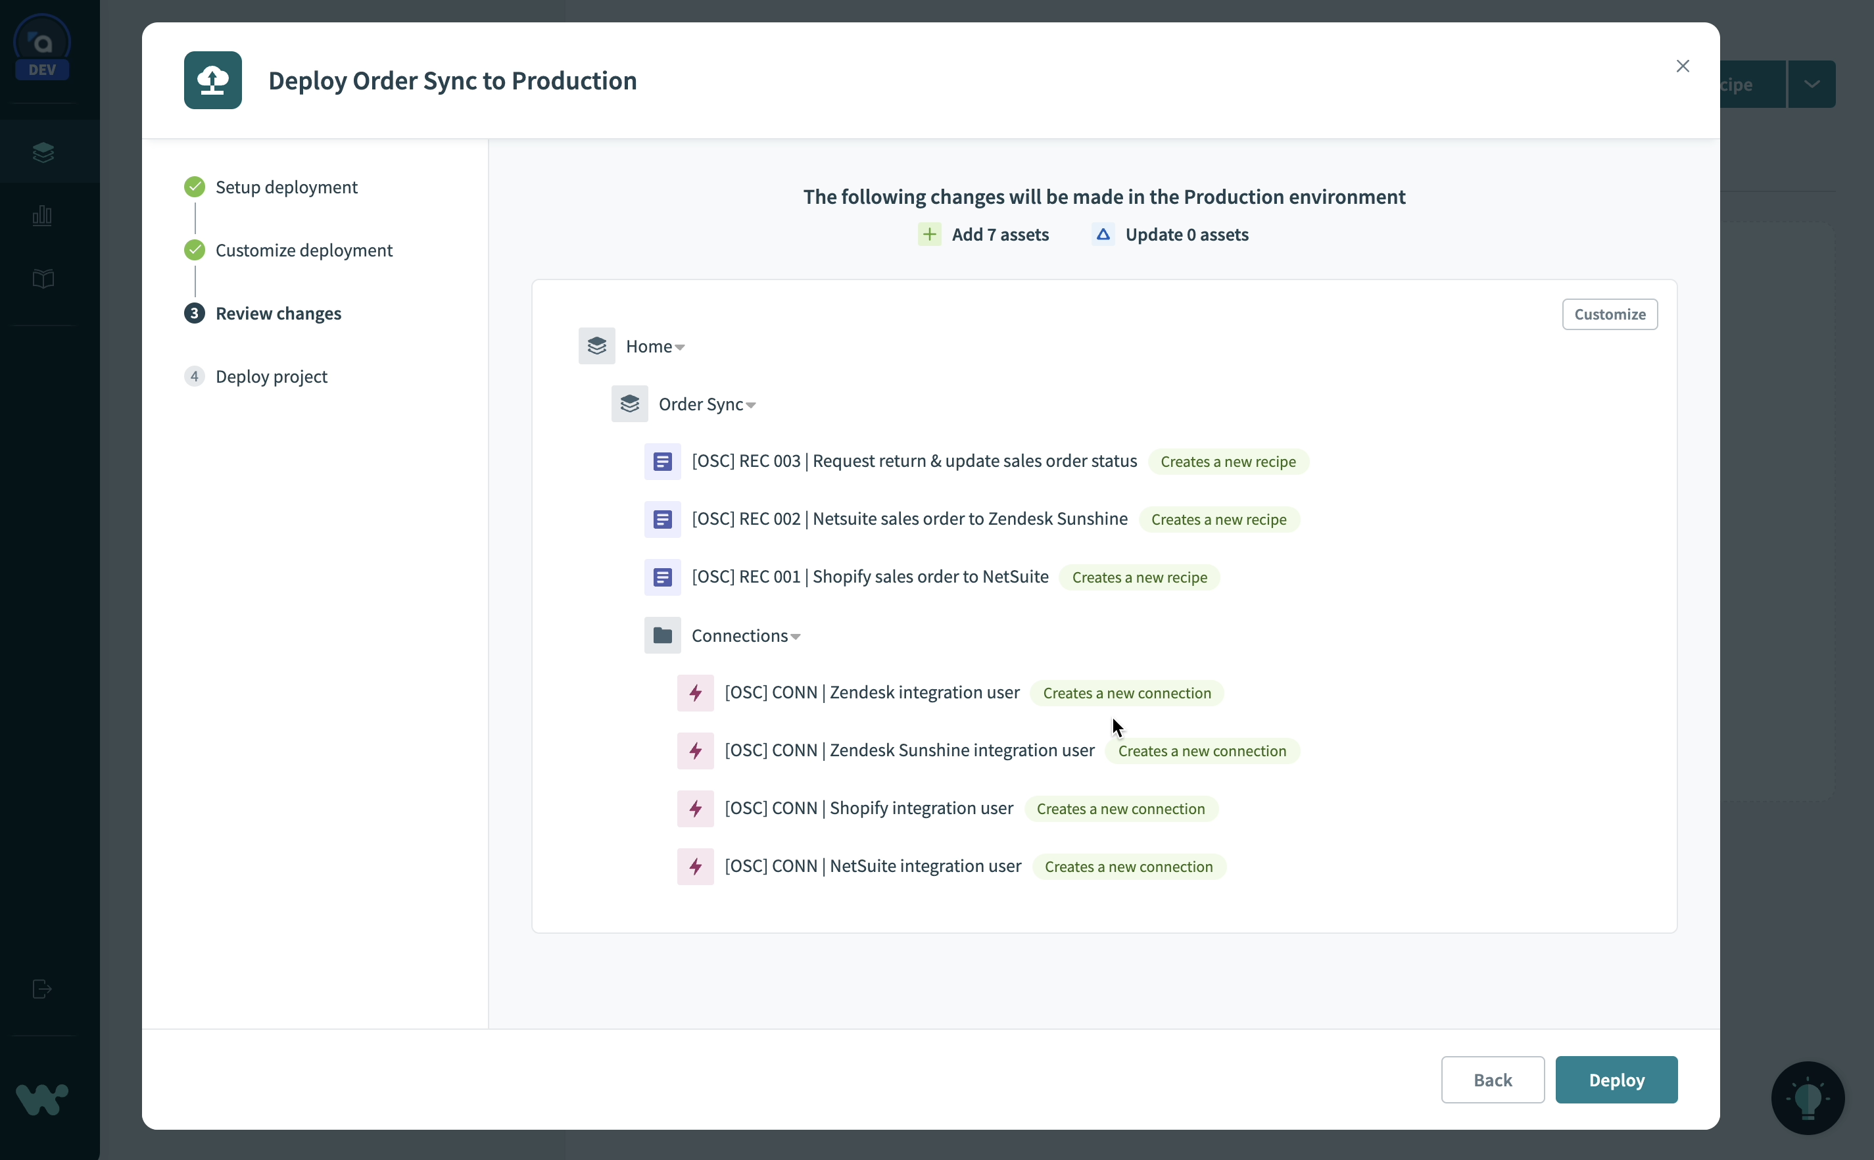The width and height of the screenshot is (1874, 1160).
Task: Click the Deploy button to confirm
Action: [1616, 1078]
